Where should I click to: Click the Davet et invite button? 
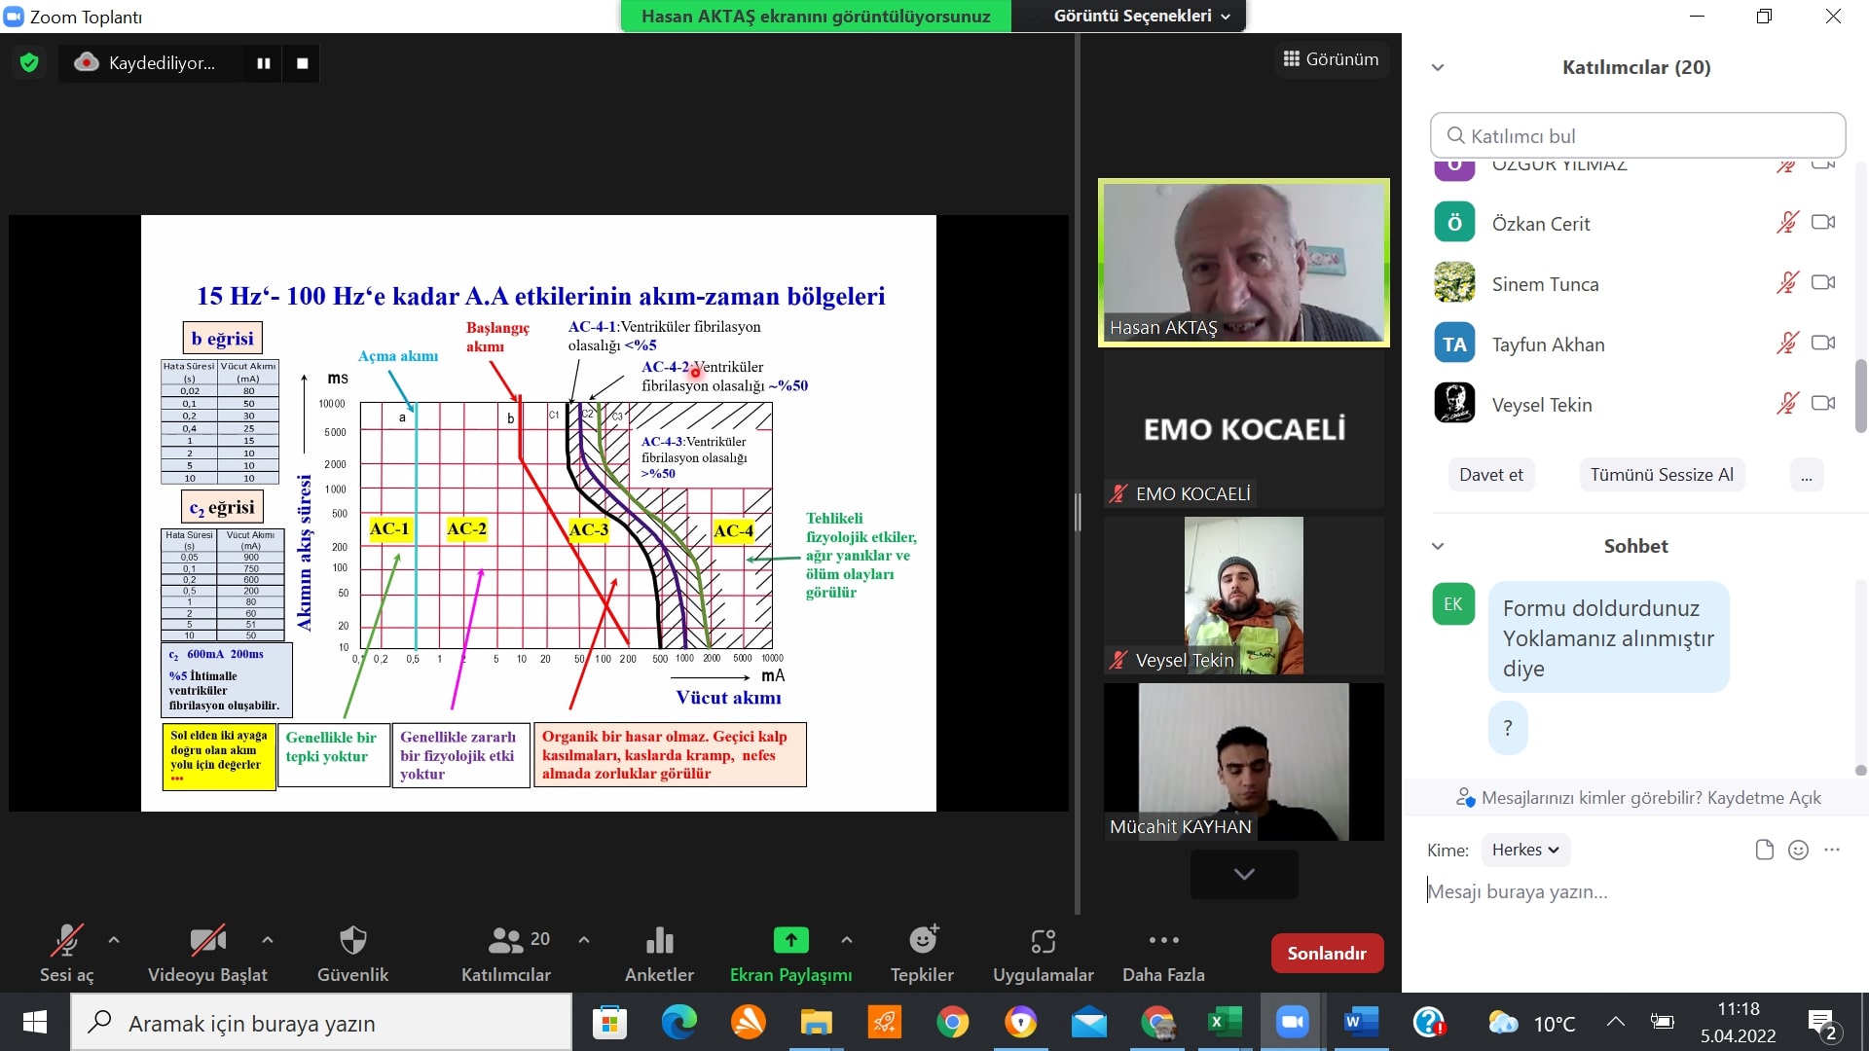[x=1491, y=475]
